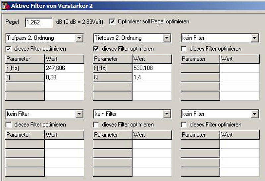Uncheck 'dieses Filter optimieren' for first filter
Image resolution: width=265 pixels, height=181 pixels.
9,49
